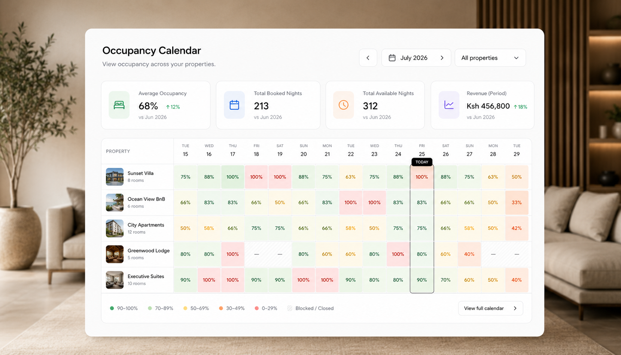Select Executive Suites cell for Wed 16

(209, 280)
